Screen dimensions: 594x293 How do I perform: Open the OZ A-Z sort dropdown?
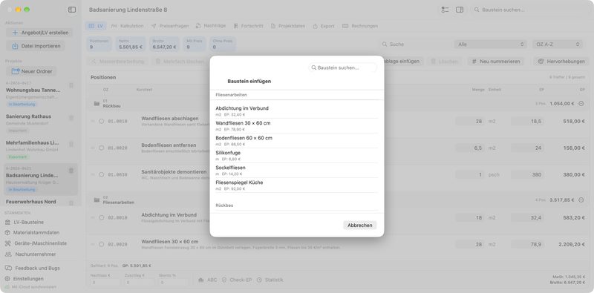point(558,45)
